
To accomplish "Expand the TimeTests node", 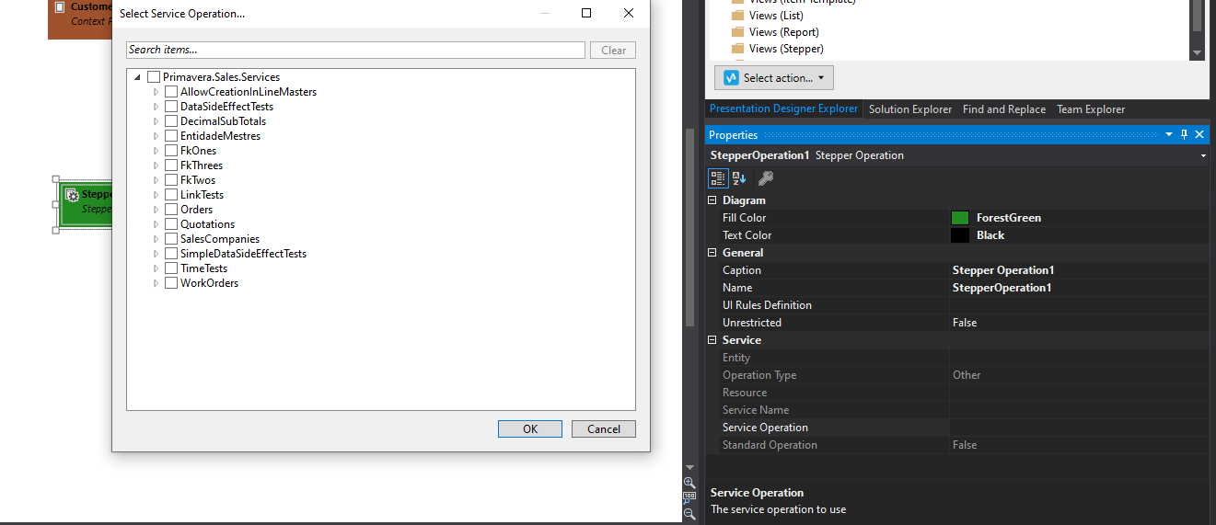I will point(156,268).
